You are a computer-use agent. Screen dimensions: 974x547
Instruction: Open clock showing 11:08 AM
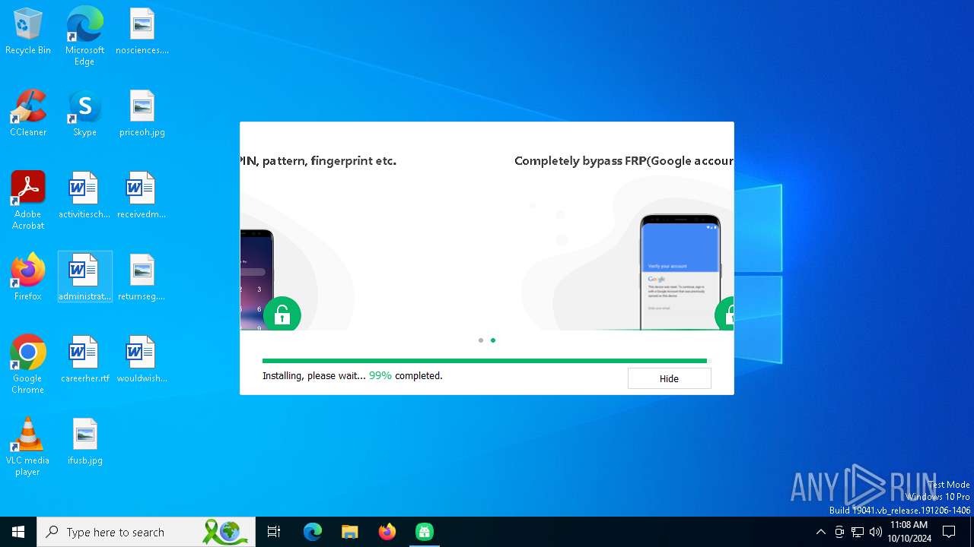[909, 532]
